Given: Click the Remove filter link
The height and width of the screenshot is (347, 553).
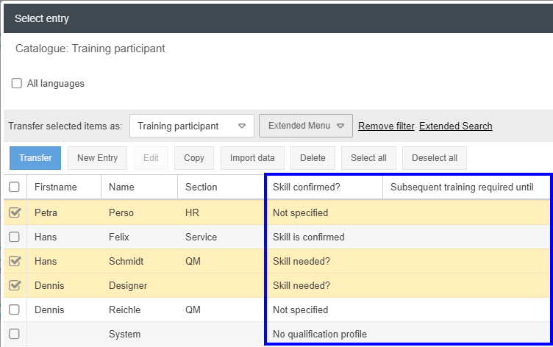Looking at the screenshot, I should (x=386, y=126).
